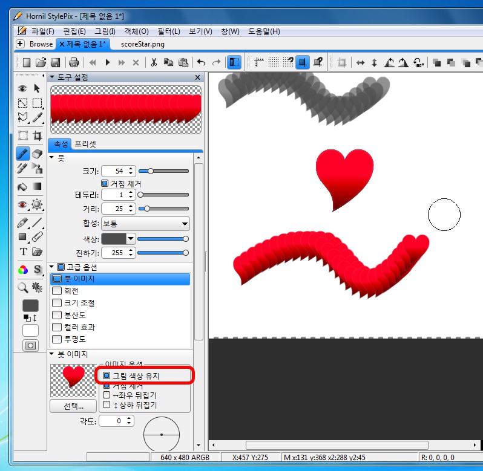This screenshot has height=471, width=483.
Task: Select the Eyedropper color picker tool
Action: [38, 117]
